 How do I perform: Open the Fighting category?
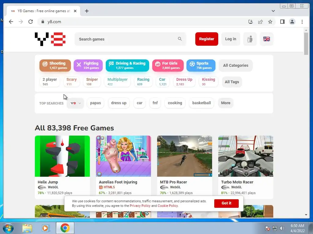(88, 65)
